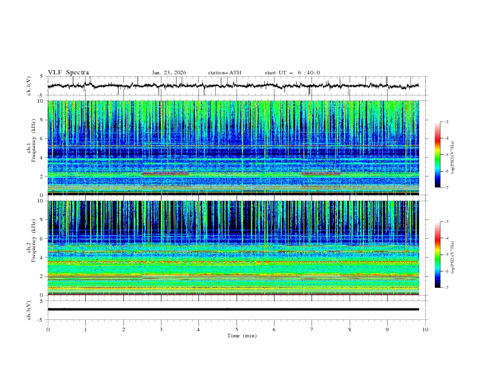Click the "1" time axis tick label
479x370 pixels.
(85, 329)
